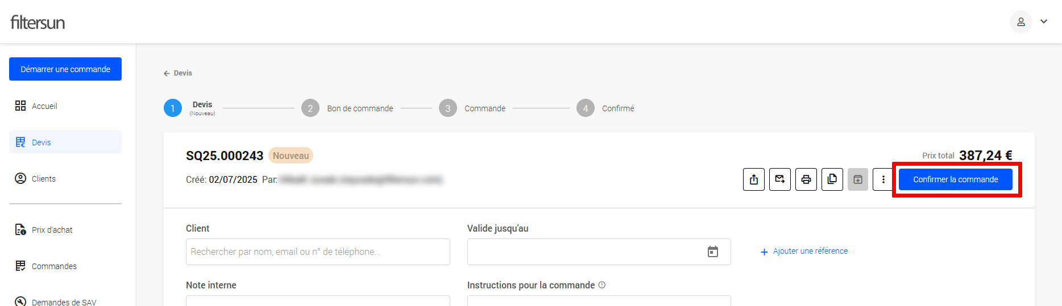Print the quote using the printer icon
Screen dimensions: 1062x306
coord(806,179)
